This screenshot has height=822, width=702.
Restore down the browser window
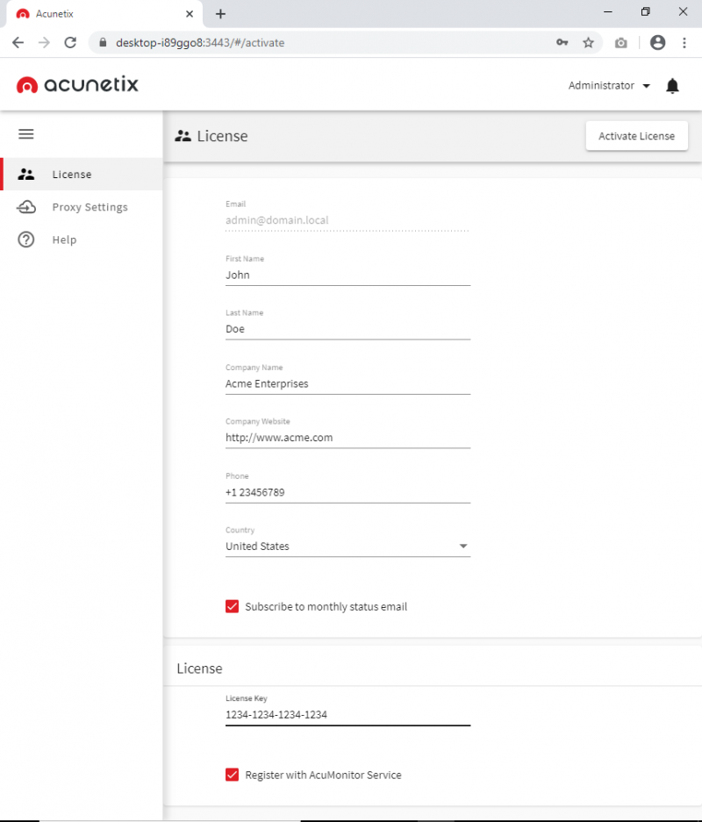(645, 11)
